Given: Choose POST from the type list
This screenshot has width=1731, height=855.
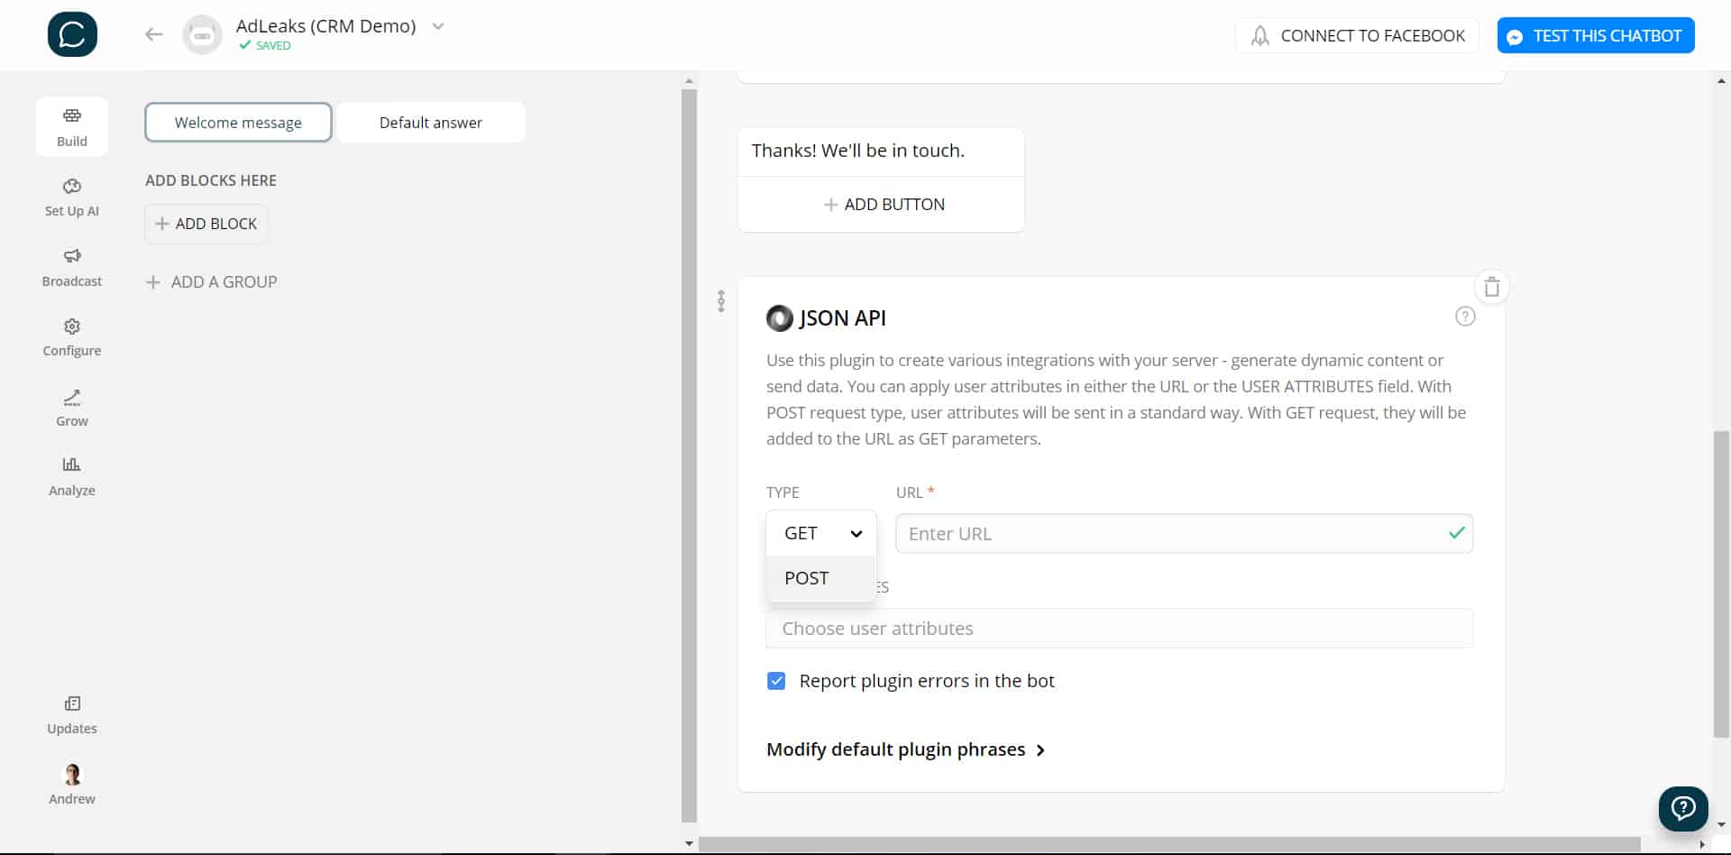Looking at the screenshot, I should [x=821, y=578].
